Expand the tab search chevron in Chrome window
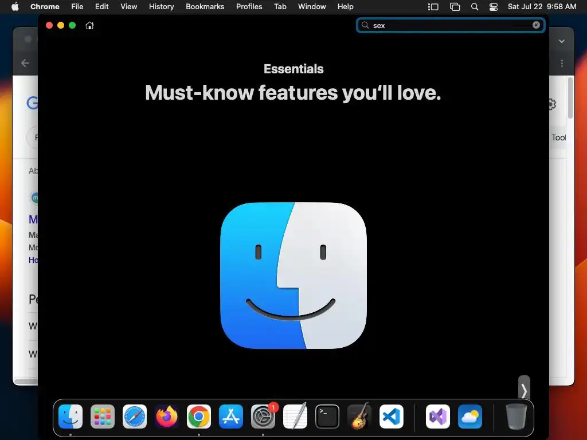587x440 pixels. pos(562,41)
